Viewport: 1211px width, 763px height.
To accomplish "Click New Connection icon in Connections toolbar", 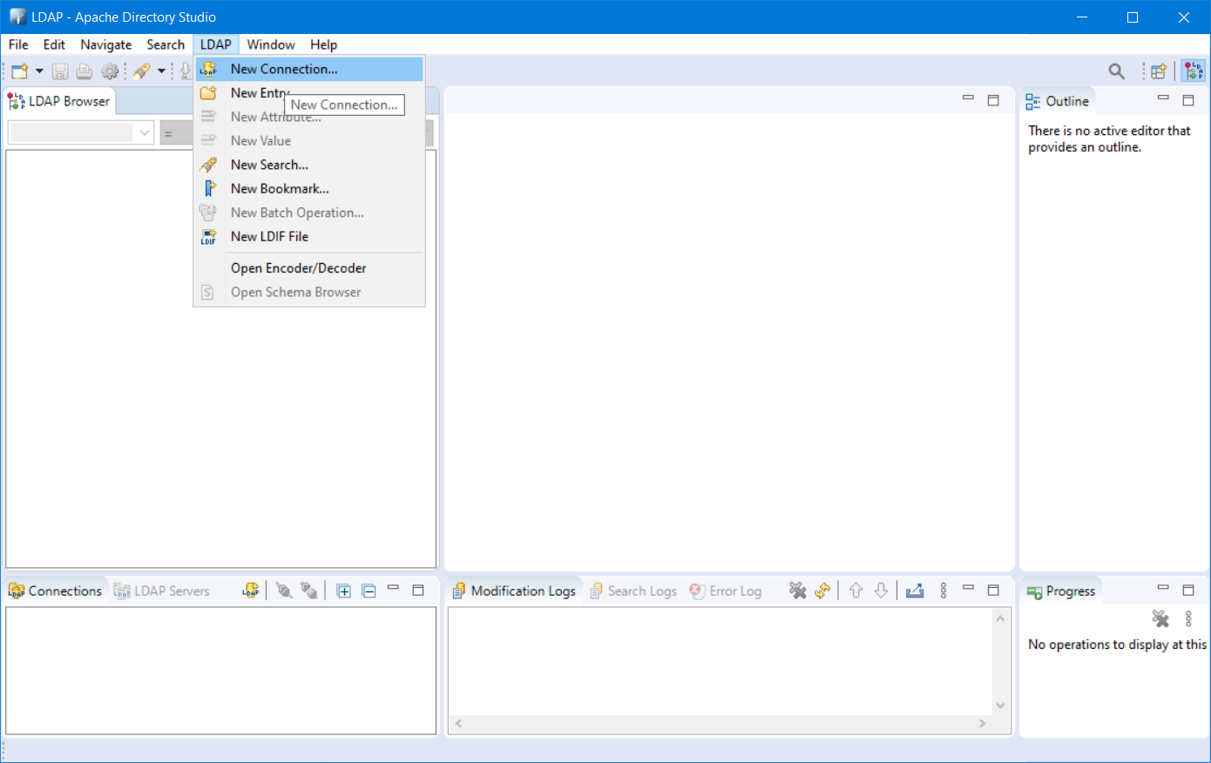I will tap(251, 591).
